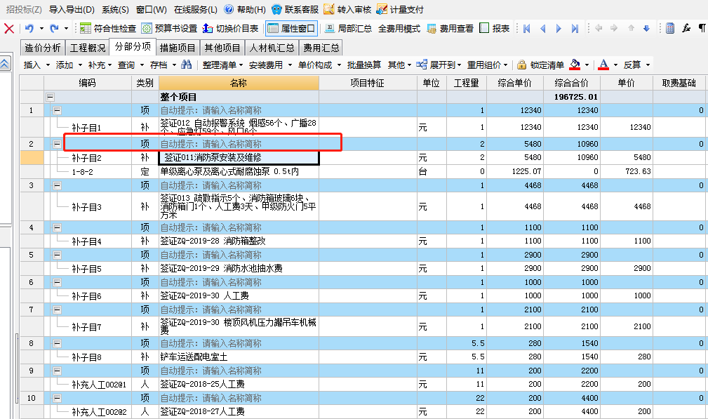Click the redo arrow icon
This screenshot has width=708, height=419.
[x=54, y=29]
